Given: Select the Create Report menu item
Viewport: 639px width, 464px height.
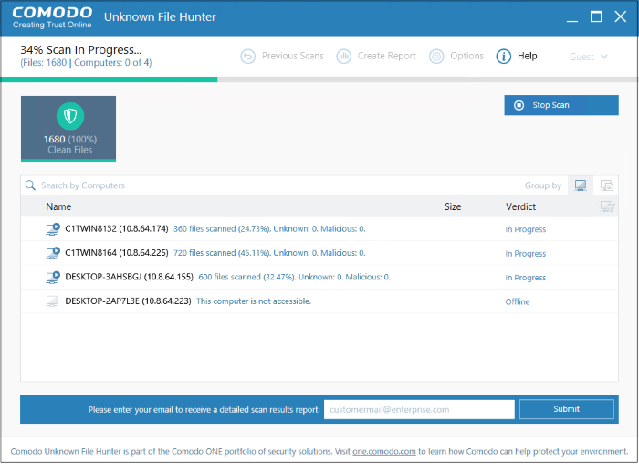Looking at the screenshot, I should click(x=376, y=57).
